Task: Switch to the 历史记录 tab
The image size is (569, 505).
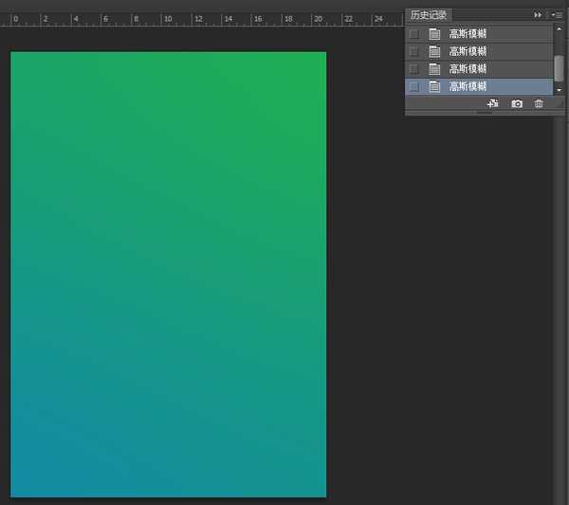Action: tap(429, 15)
